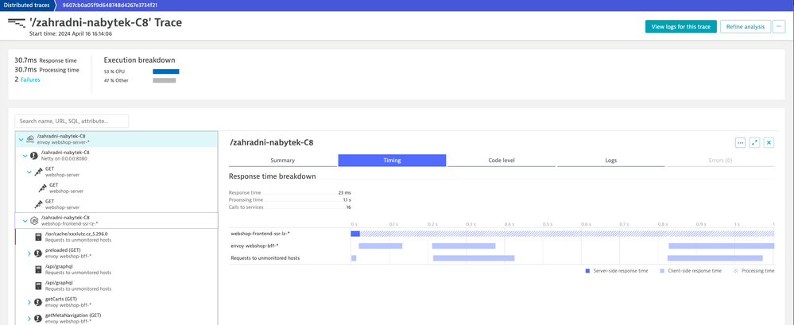The image size is (794, 325).
Task: Click the envoy icon of the root webshop-server node
Action: (30, 139)
